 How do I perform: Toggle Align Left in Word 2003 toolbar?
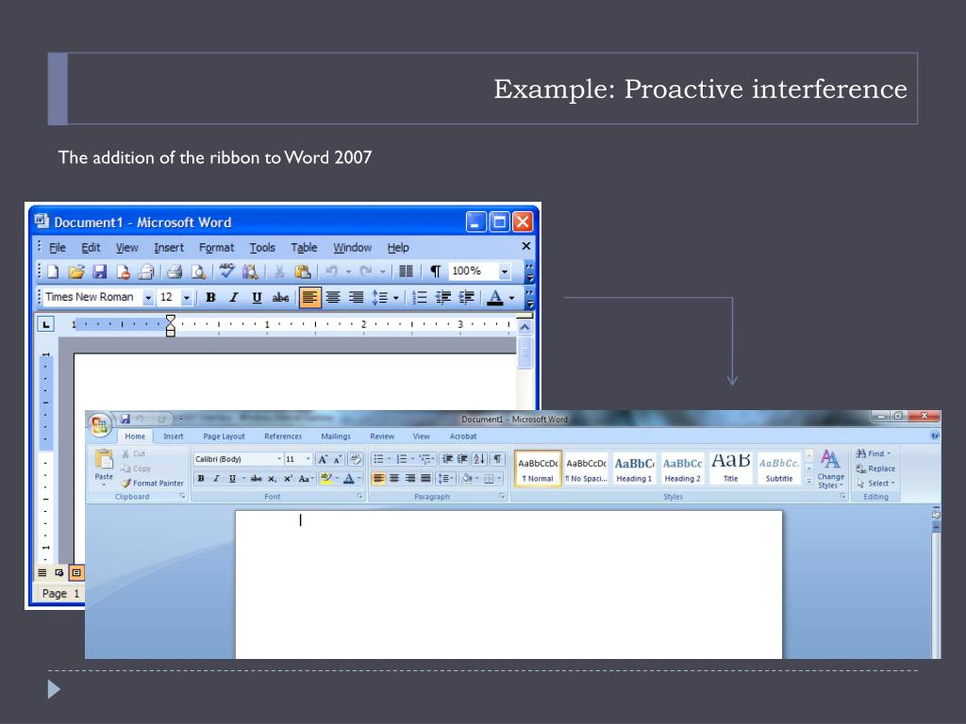point(309,298)
